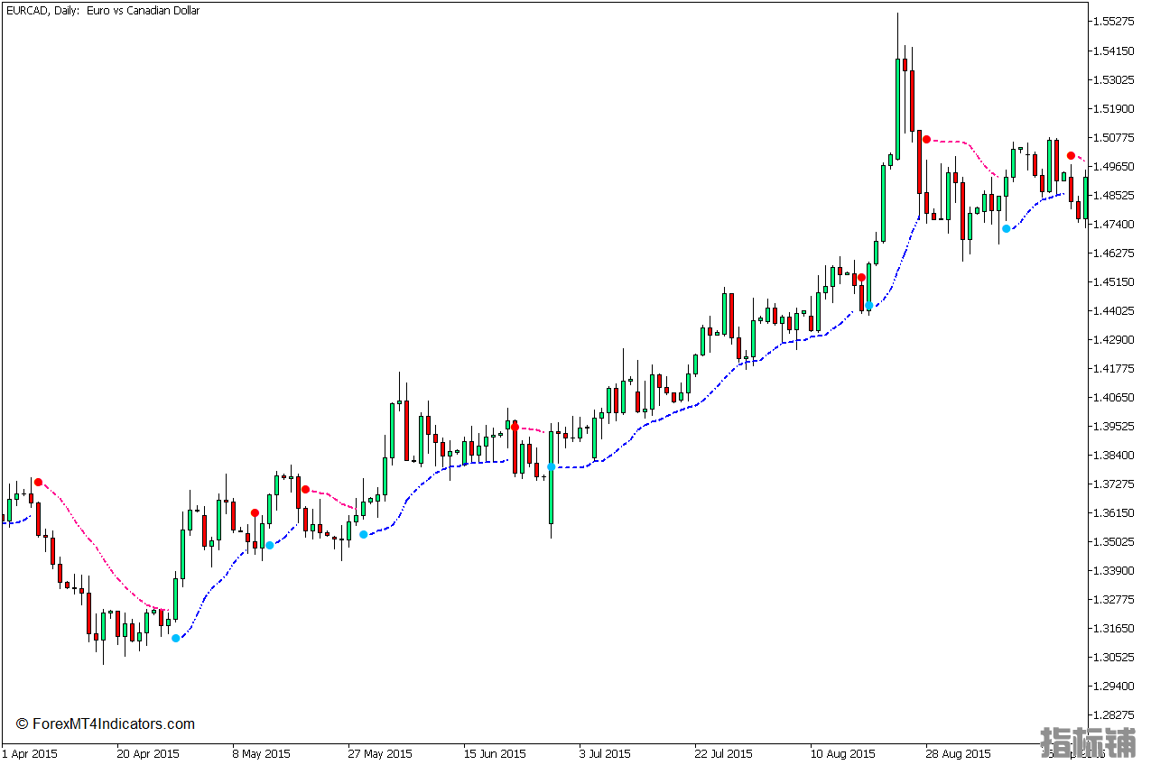Click the blue dot on the long June candle

point(551,466)
